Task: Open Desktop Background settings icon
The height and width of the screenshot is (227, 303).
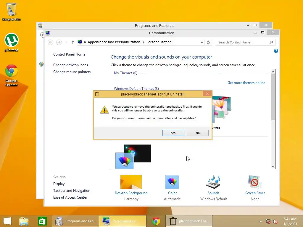Action: pyautogui.click(x=131, y=182)
